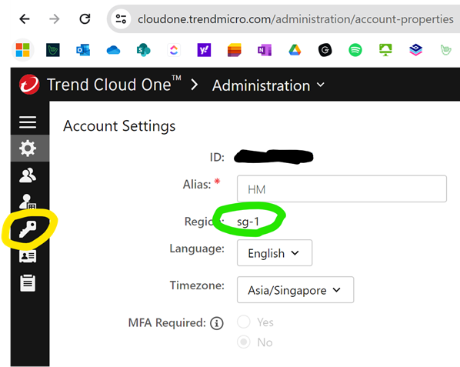Go back using the browser back arrow
This screenshot has height=367, width=460.
click(x=25, y=19)
